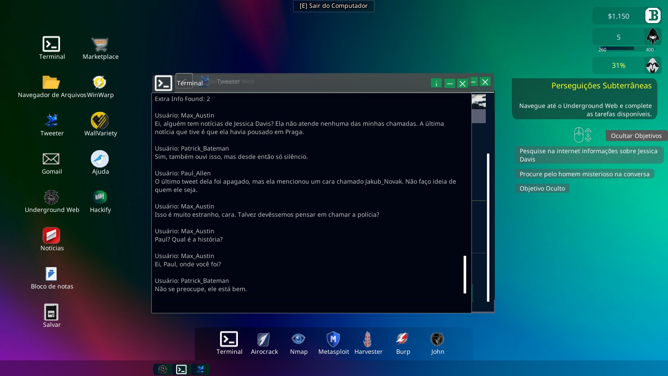Screen dimensions: 668x376
Task: Select the 'homem misterioso' objective
Action: [584, 174]
